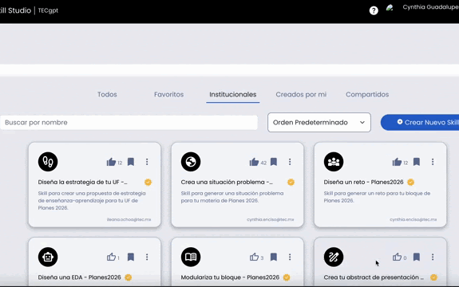Switch to the Favoritos tab
Viewport: 459px width, 287px height.
coord(169,94)
